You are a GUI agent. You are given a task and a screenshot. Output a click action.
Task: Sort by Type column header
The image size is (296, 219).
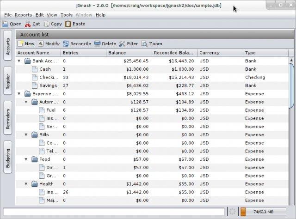tap(266, 53)
